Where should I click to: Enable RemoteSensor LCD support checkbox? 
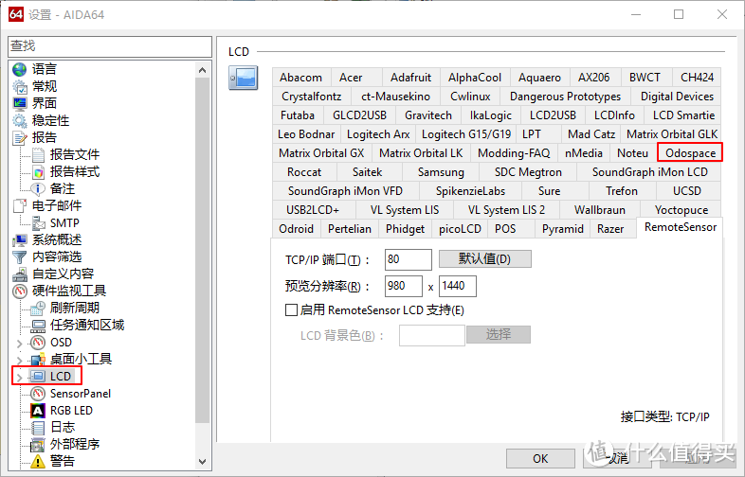[291, 310]
